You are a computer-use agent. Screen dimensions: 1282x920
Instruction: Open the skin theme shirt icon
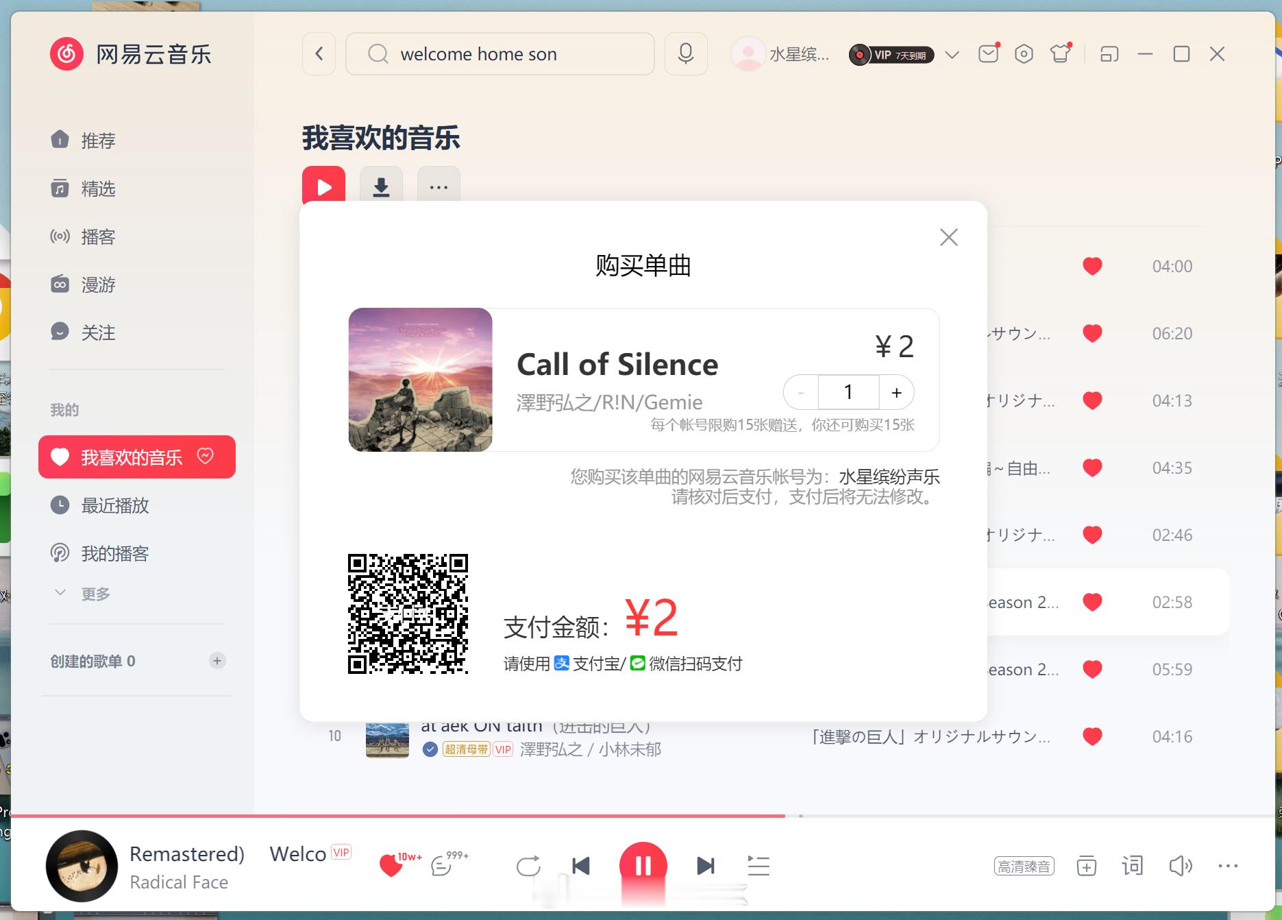coord(1061,53)
